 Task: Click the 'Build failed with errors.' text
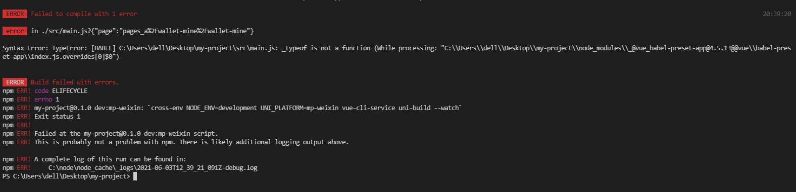pyautogui.click(x=75, y=82)
